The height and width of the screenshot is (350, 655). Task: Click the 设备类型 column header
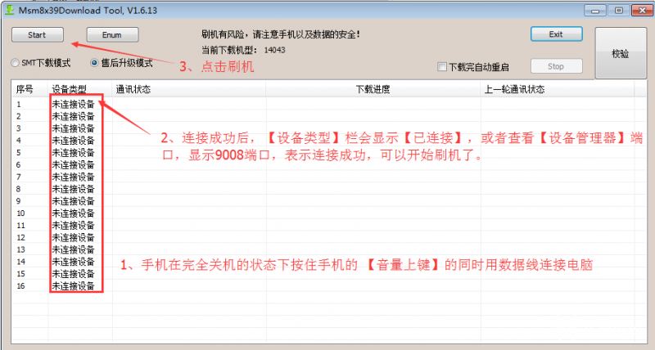pos(80,89)
